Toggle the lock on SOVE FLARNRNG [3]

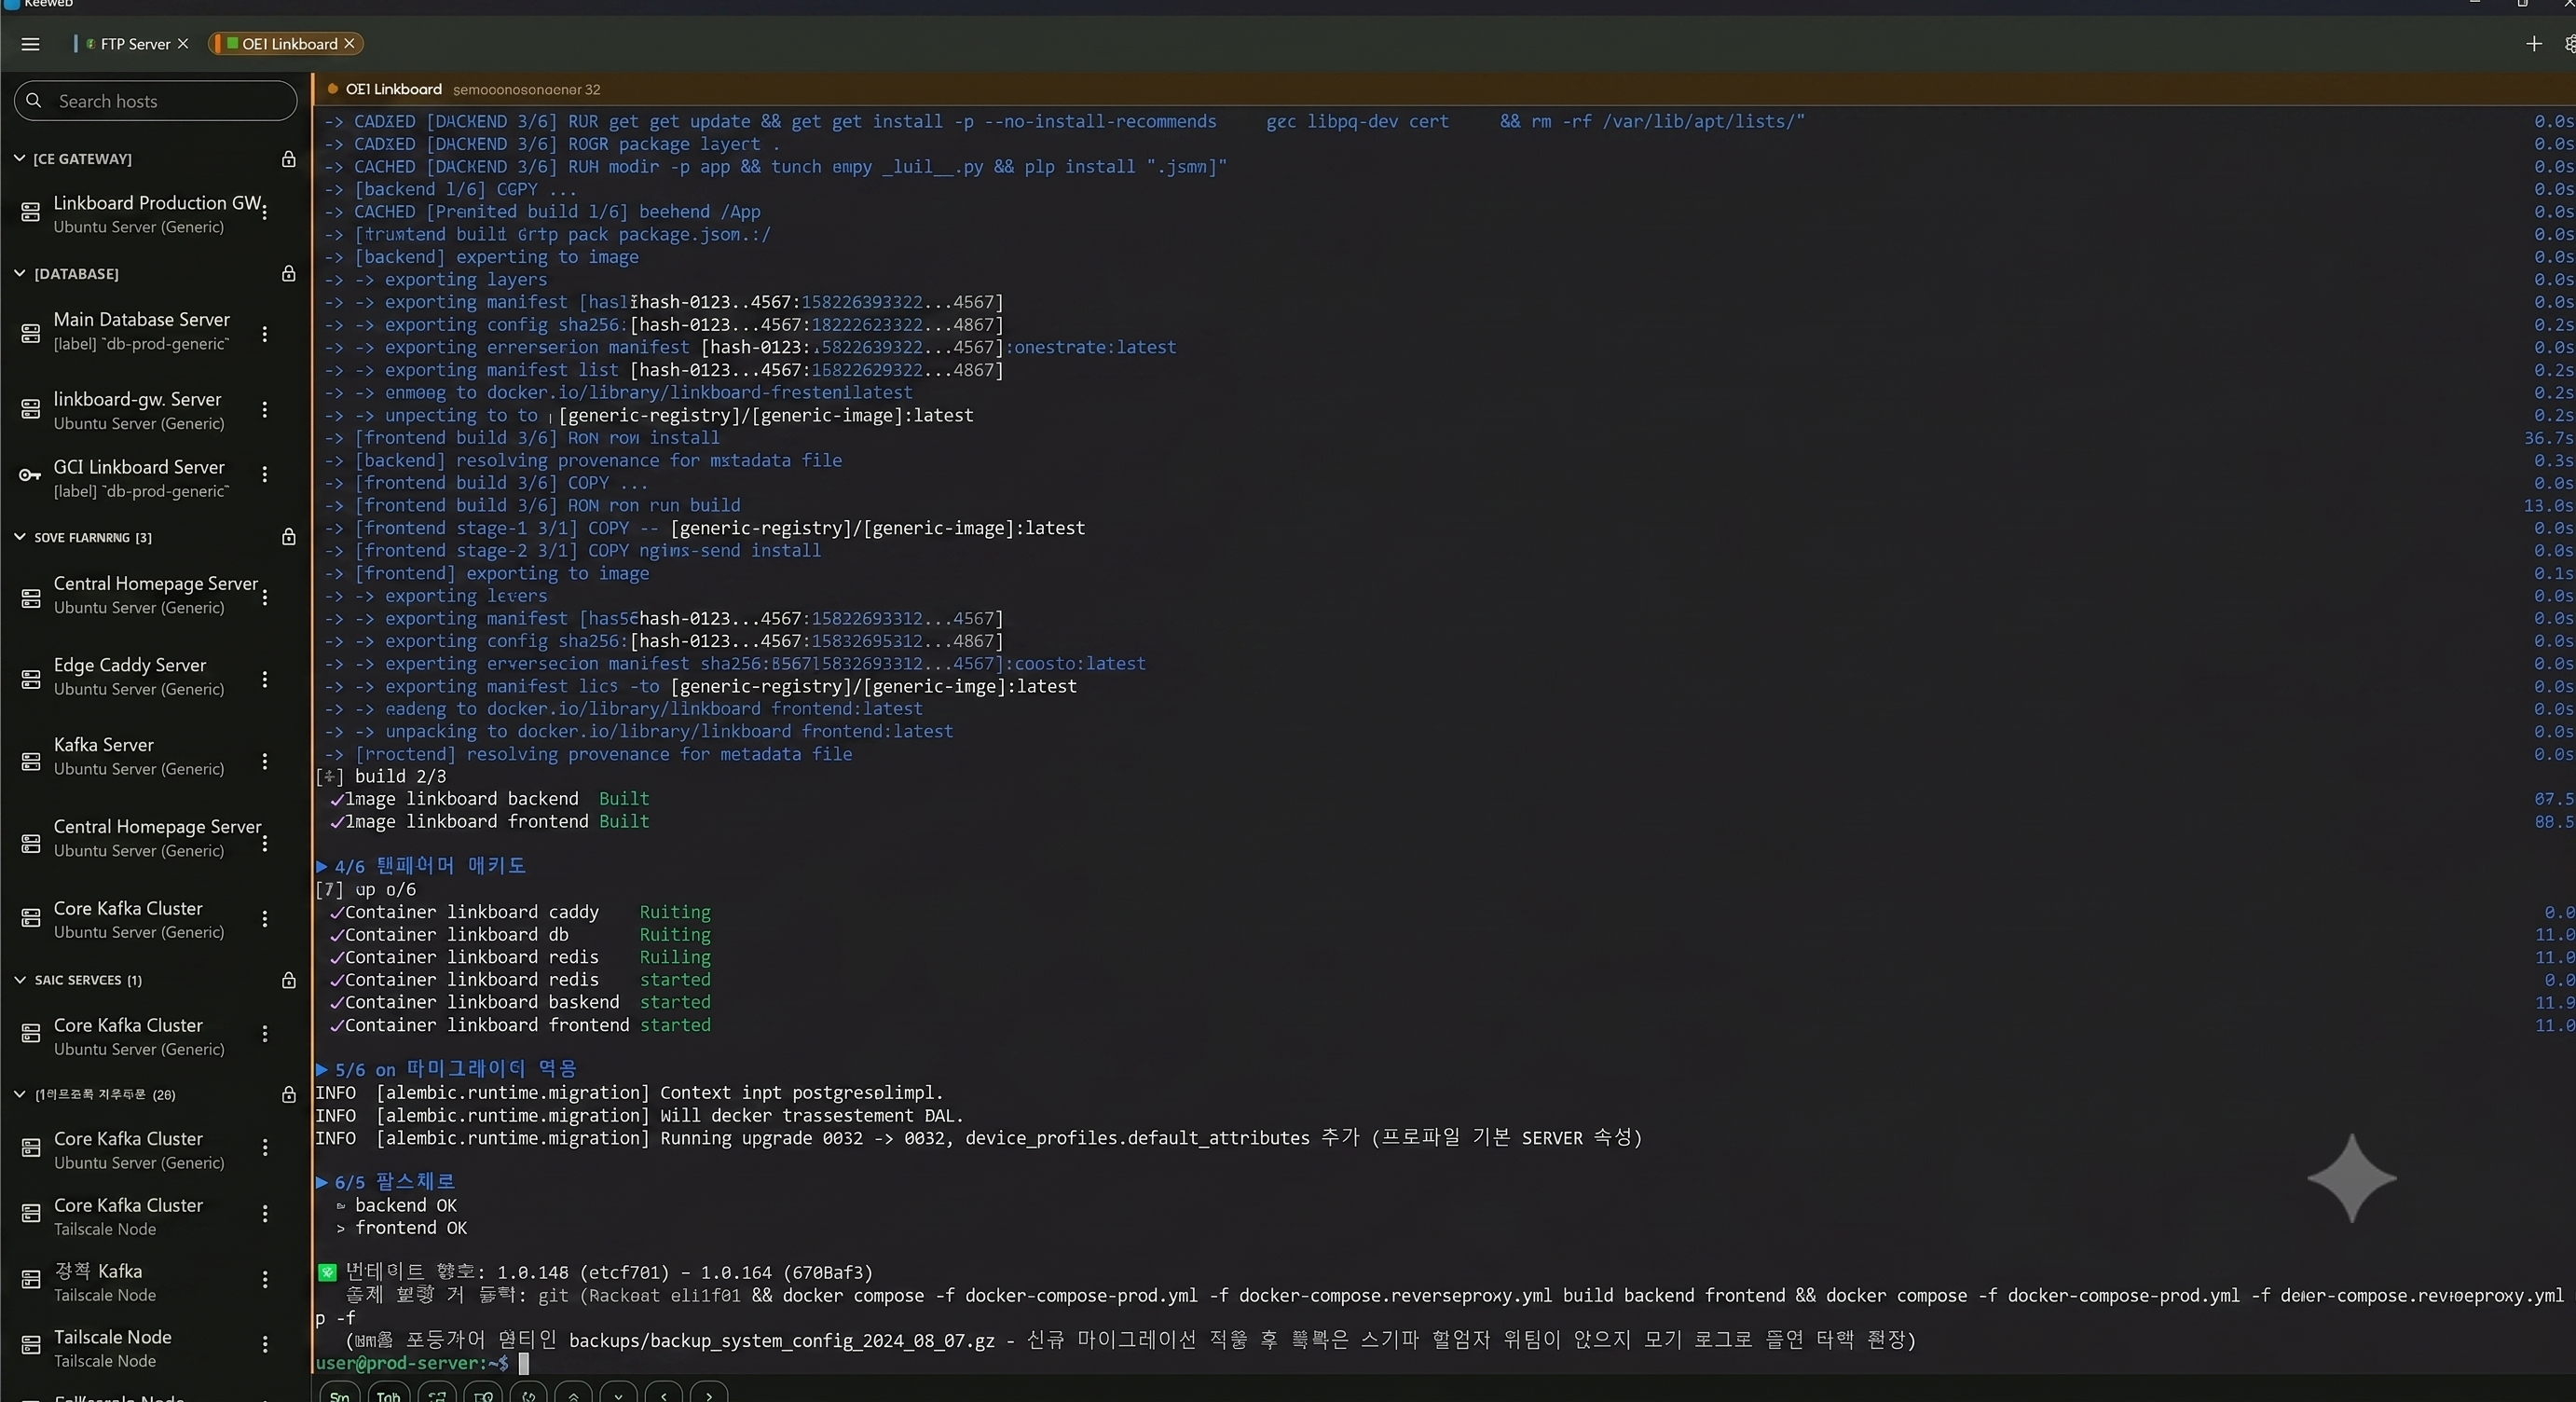point(288,537)
